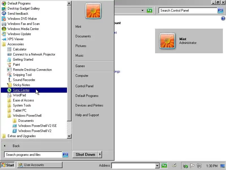
Task: Open the Mint personal folder
Action: tap(78, 27)
